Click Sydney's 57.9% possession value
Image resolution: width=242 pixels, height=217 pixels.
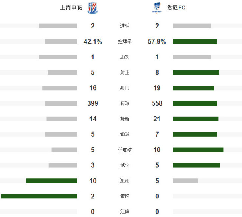click(157, 42)
